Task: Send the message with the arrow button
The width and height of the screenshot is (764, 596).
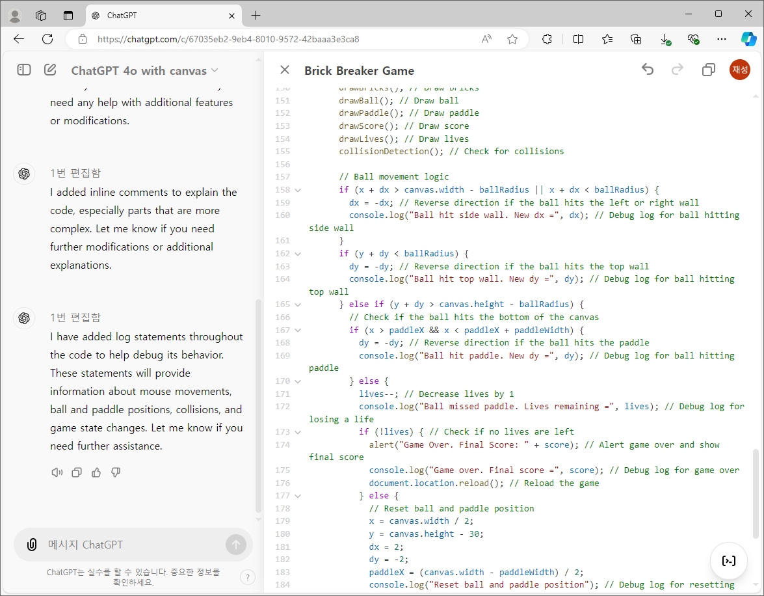Action: (x=236, y=545)
